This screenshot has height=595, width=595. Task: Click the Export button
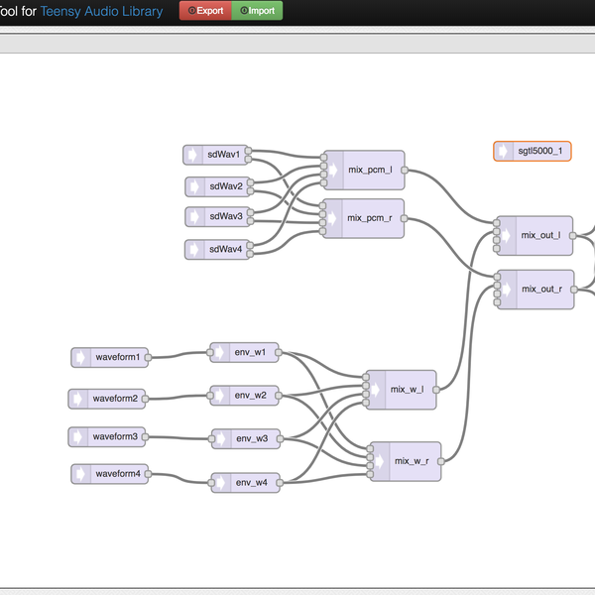click(205, 11)
